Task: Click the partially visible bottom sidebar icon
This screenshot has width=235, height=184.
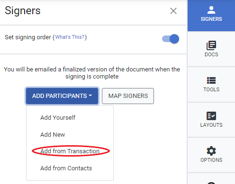Action: [211, 183]
